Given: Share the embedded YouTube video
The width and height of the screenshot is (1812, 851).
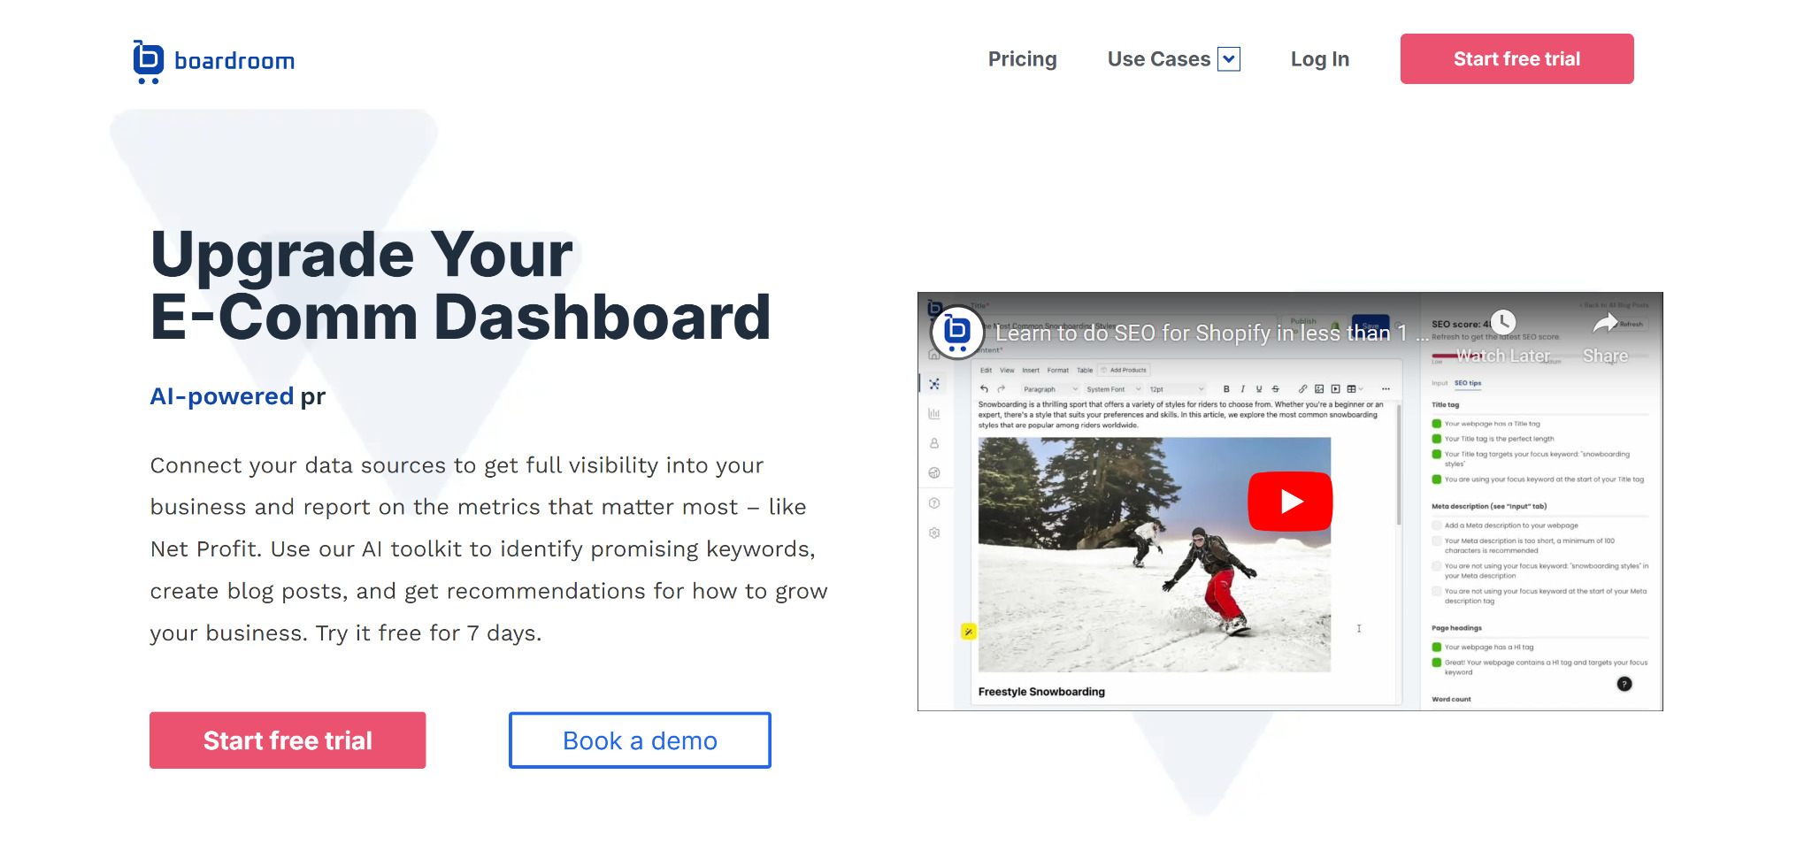Looking at the screenshot, I should tap(1605, 337).
